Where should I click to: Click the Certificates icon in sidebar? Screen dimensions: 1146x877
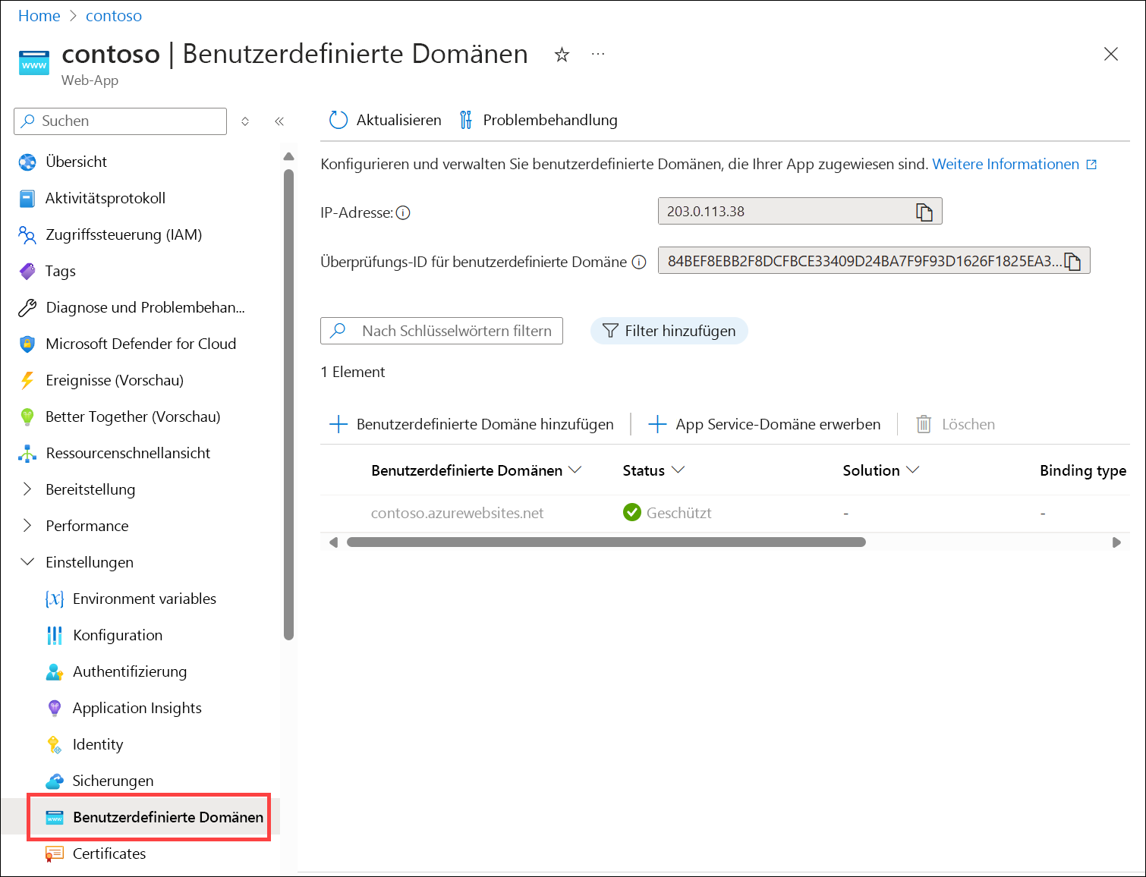(55, 853)
